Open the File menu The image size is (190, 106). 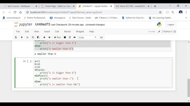[x=18, y=32]
